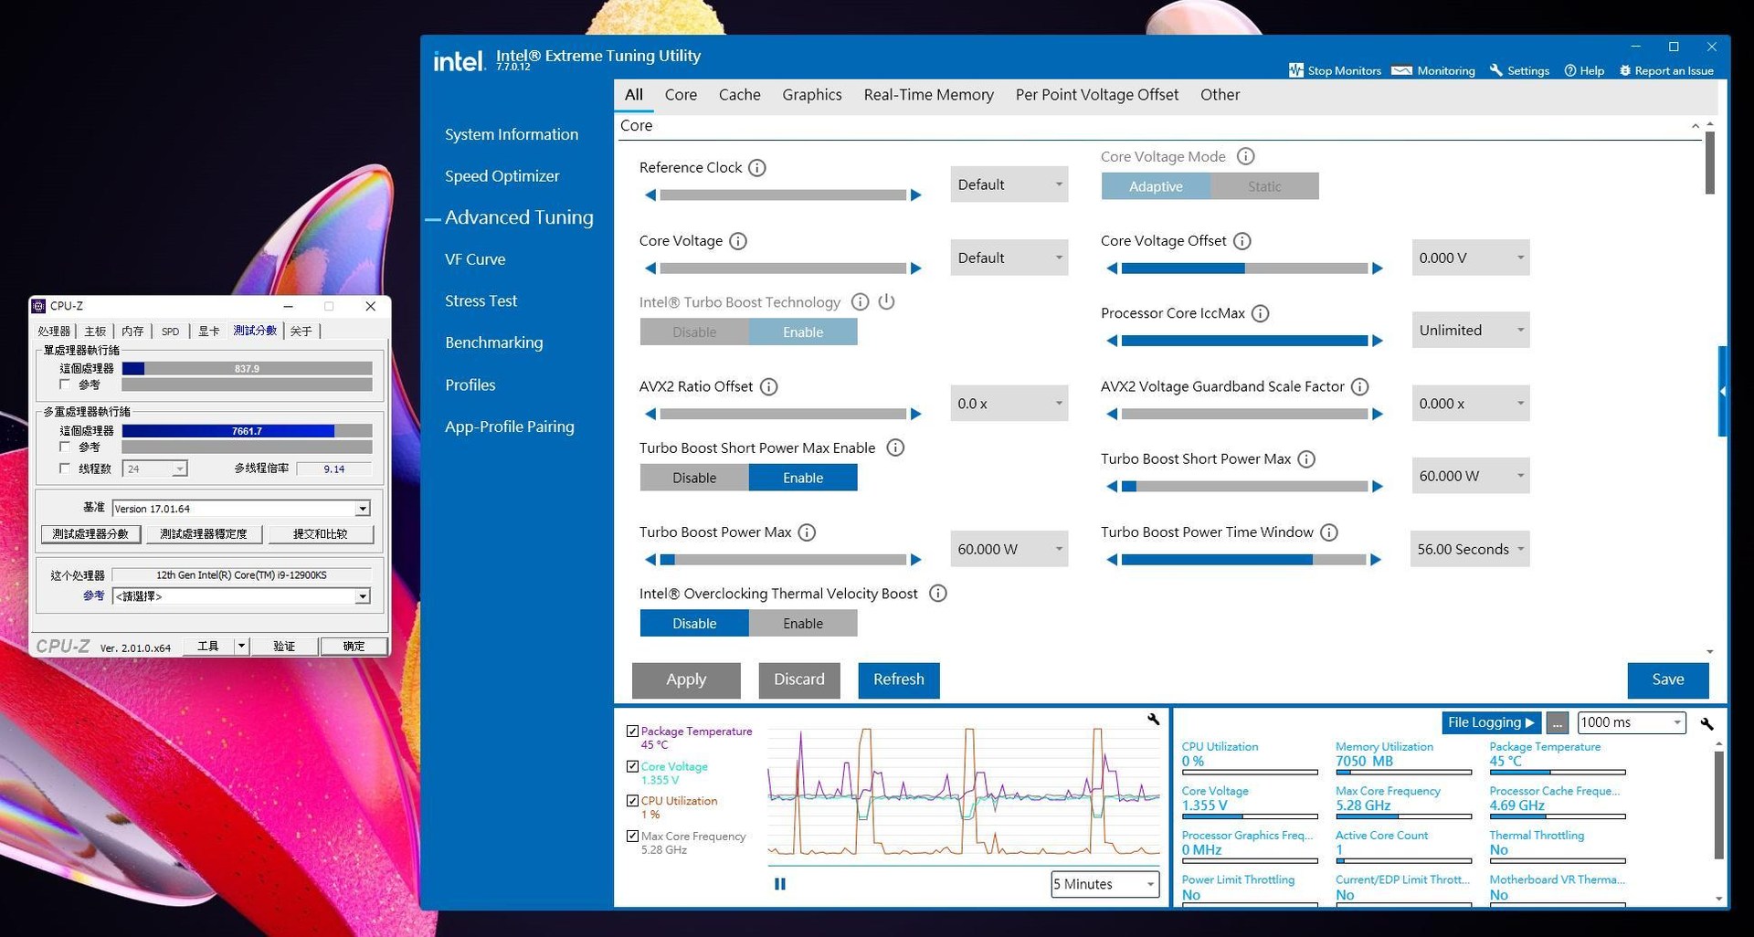This screenshot has height=937, width=1754.
Task: Enable Intel Overclocking Thermal Velocity Boost
Action: (x=802, y=624)
